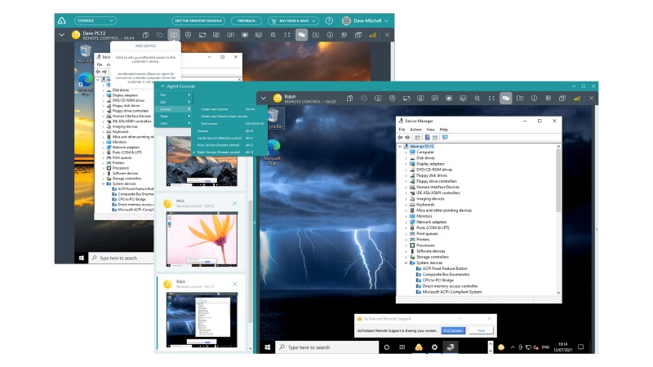Screen dimensions: 653x367
Task: Click the End Session button in the sharing notice
Action: coord(453,330)
